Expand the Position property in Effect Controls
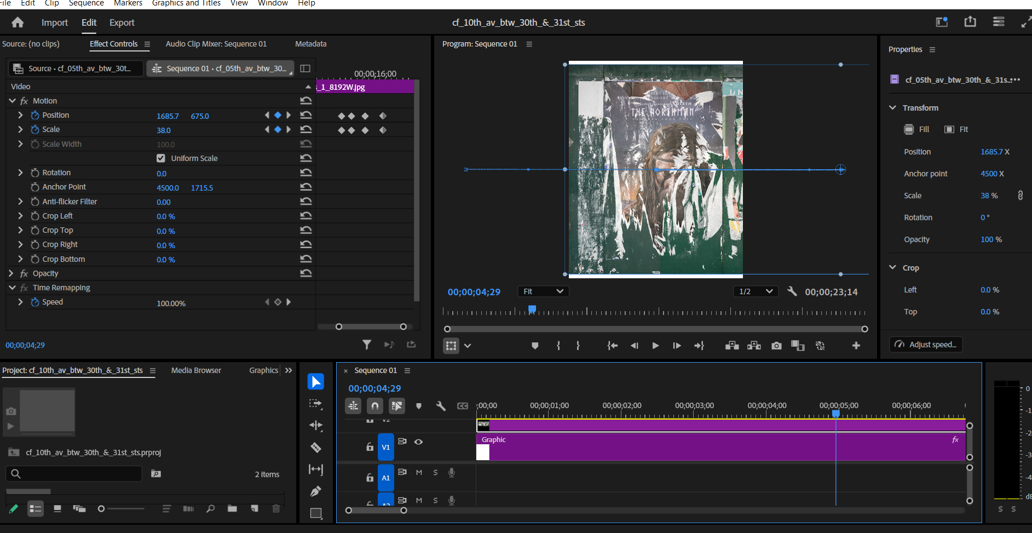The height and width of the screenshot is (533, 1032). (20, 115)
